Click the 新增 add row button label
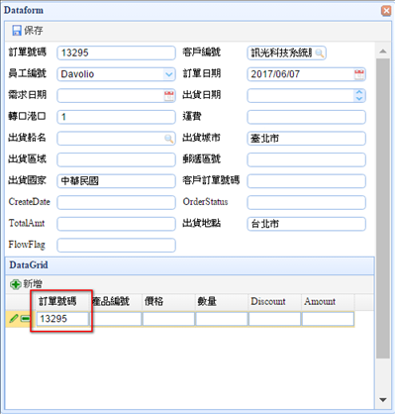 pyautogui.click(x=33, y=284)
